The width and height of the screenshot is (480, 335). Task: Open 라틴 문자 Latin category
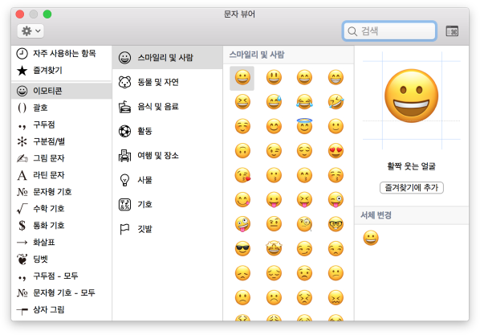click(61, 175)
